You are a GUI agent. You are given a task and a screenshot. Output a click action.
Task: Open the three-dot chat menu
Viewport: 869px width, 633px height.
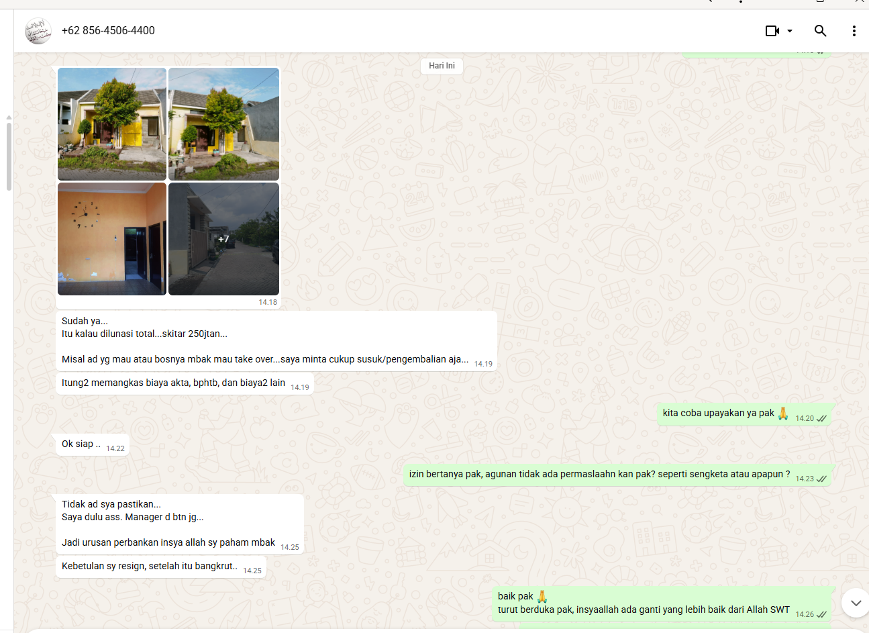[x=854, y=31]
